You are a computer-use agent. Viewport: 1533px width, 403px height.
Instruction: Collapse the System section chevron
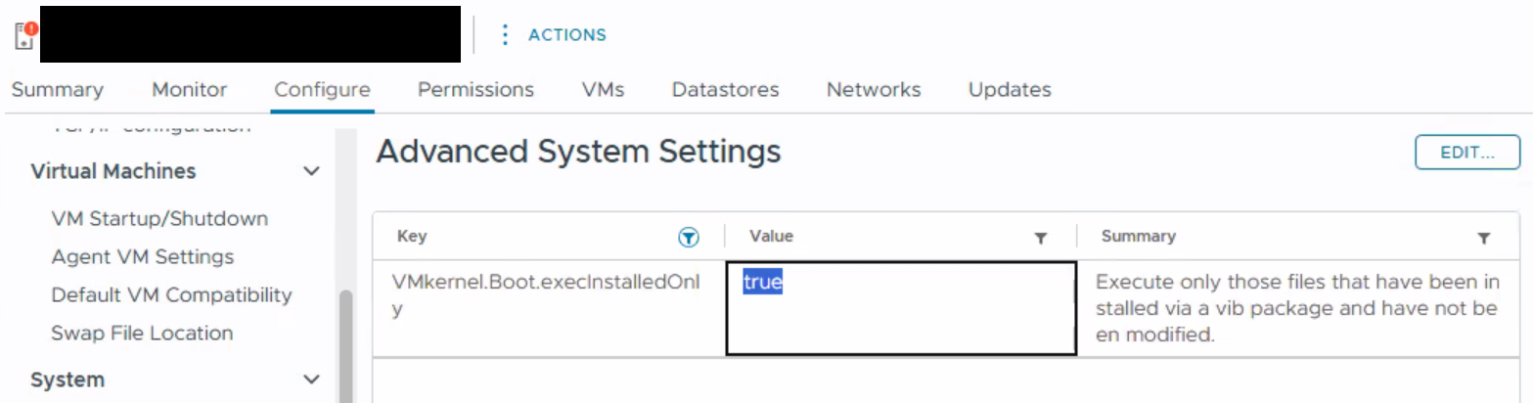[311, 380]
